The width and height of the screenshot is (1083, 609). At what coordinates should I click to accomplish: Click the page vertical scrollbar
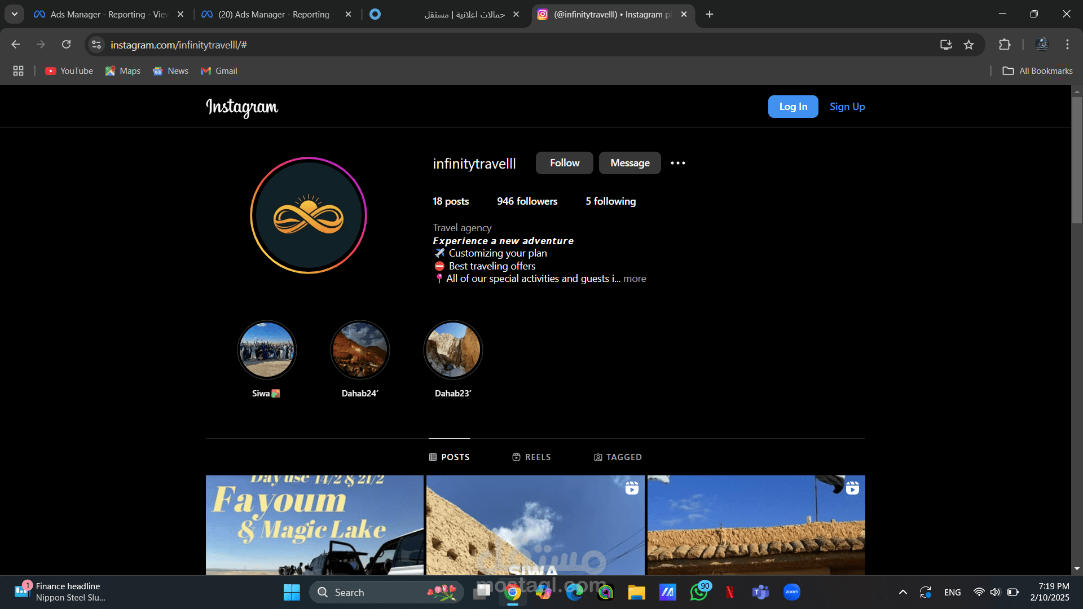(x=1077, y=161)
